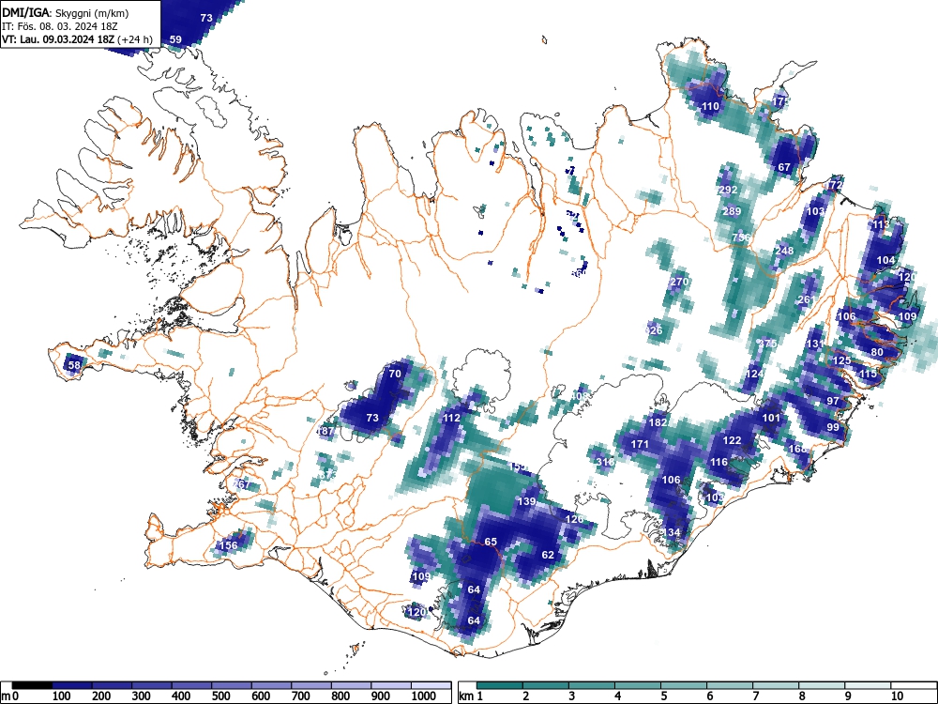Click visibility value 97 on the map

[833, 401]
